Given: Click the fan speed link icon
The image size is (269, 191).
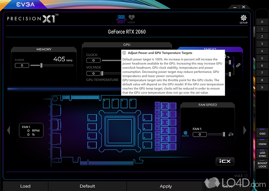Looking at the screenshot, I should point(231,134).
